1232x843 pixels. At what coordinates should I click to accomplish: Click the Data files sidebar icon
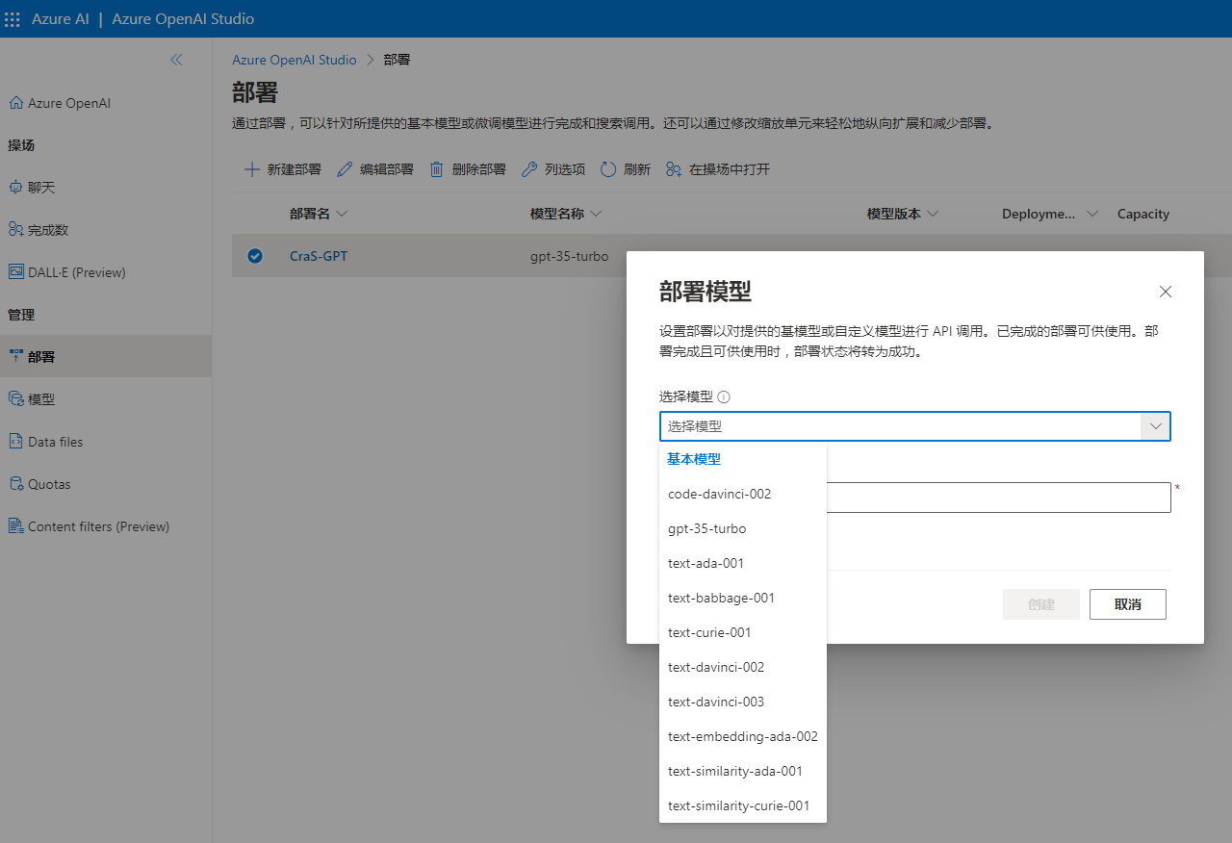[15, 442]
